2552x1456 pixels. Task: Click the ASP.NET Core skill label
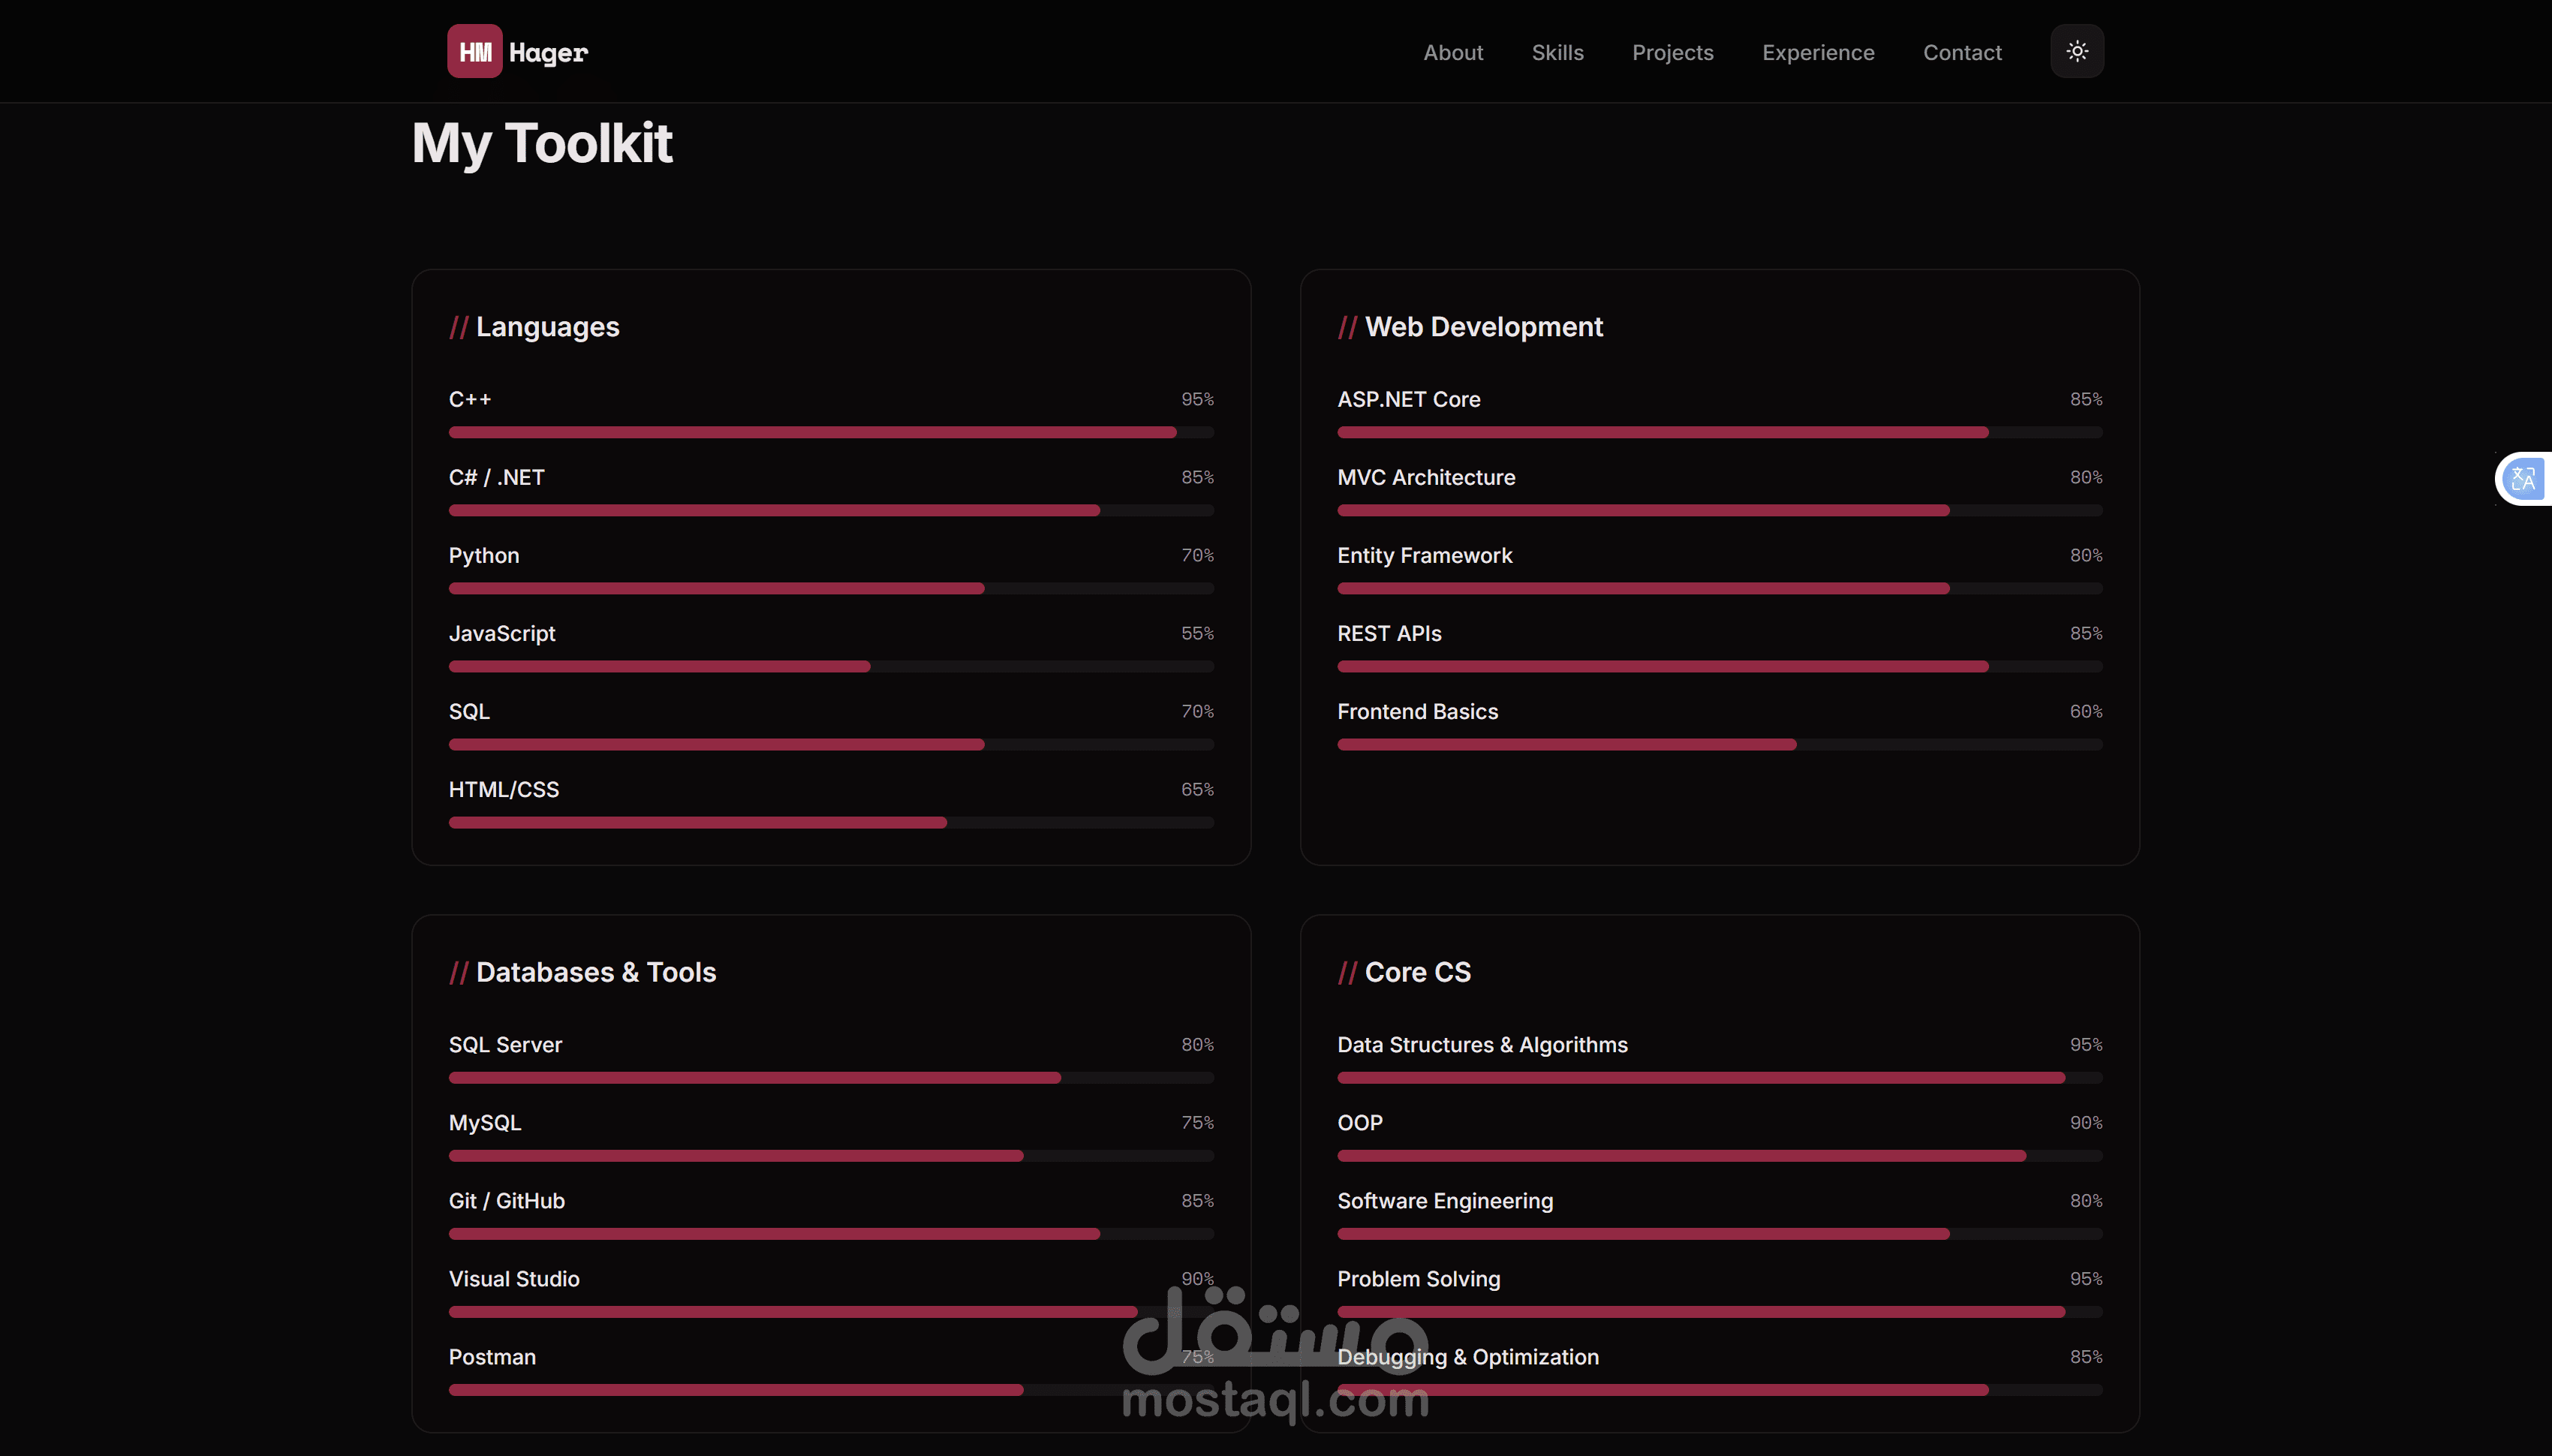click(1408, 399)
